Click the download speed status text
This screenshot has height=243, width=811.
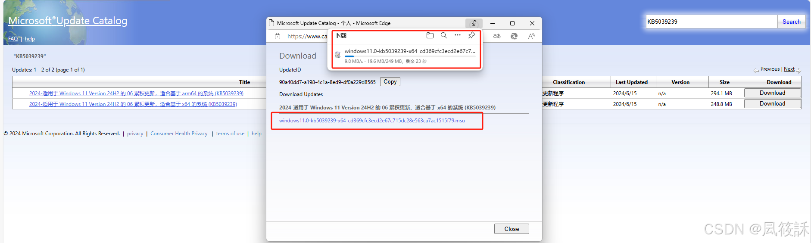386,61
